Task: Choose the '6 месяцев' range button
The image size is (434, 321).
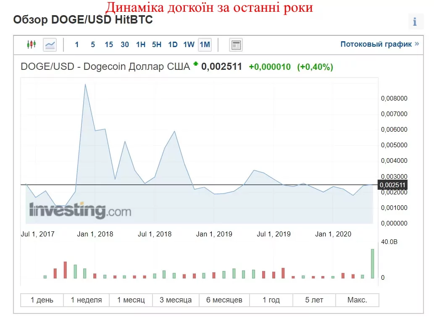Action: 224,300
